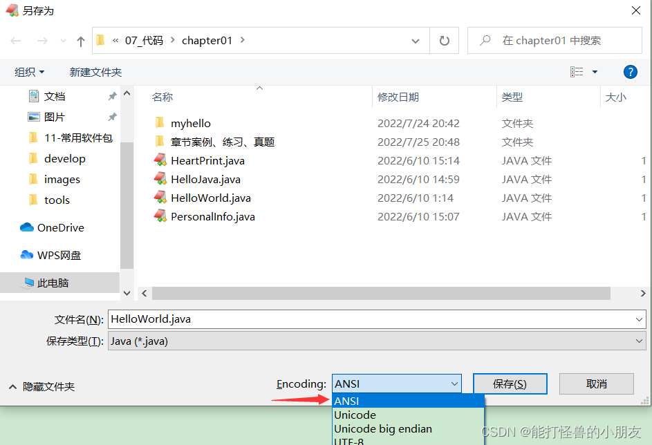The width and height of the screenshot is (652, 445).
Task: Choose ANSI from the encoding list
Action: [x=409, y=401]
